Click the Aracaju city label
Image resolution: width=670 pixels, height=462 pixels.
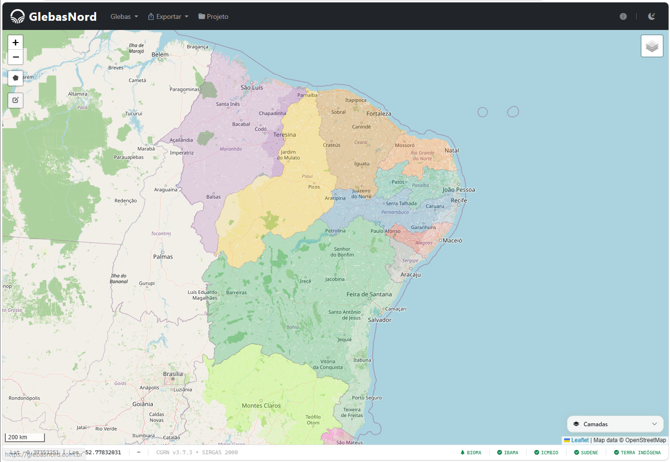(x=411, y=274)
